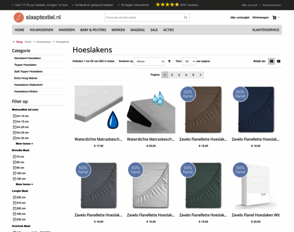
Task: Check the 120 cm width filter
Action: 14,179
